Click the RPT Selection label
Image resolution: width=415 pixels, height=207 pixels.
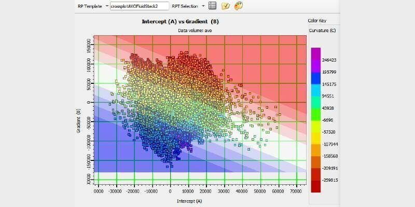pos(185,6)
